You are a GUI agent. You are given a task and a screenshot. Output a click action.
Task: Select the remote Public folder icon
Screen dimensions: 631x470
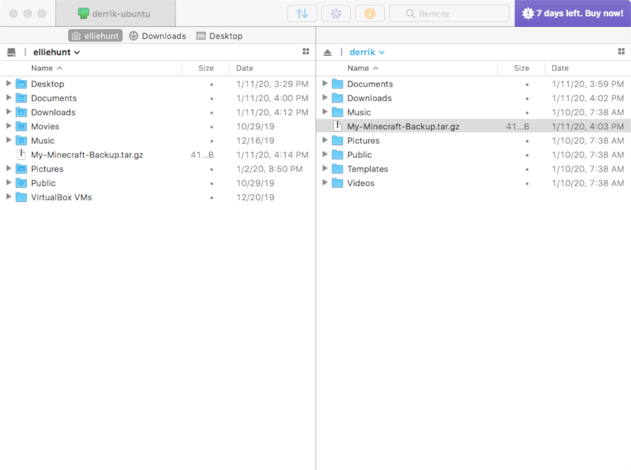[x=338, y=154]
